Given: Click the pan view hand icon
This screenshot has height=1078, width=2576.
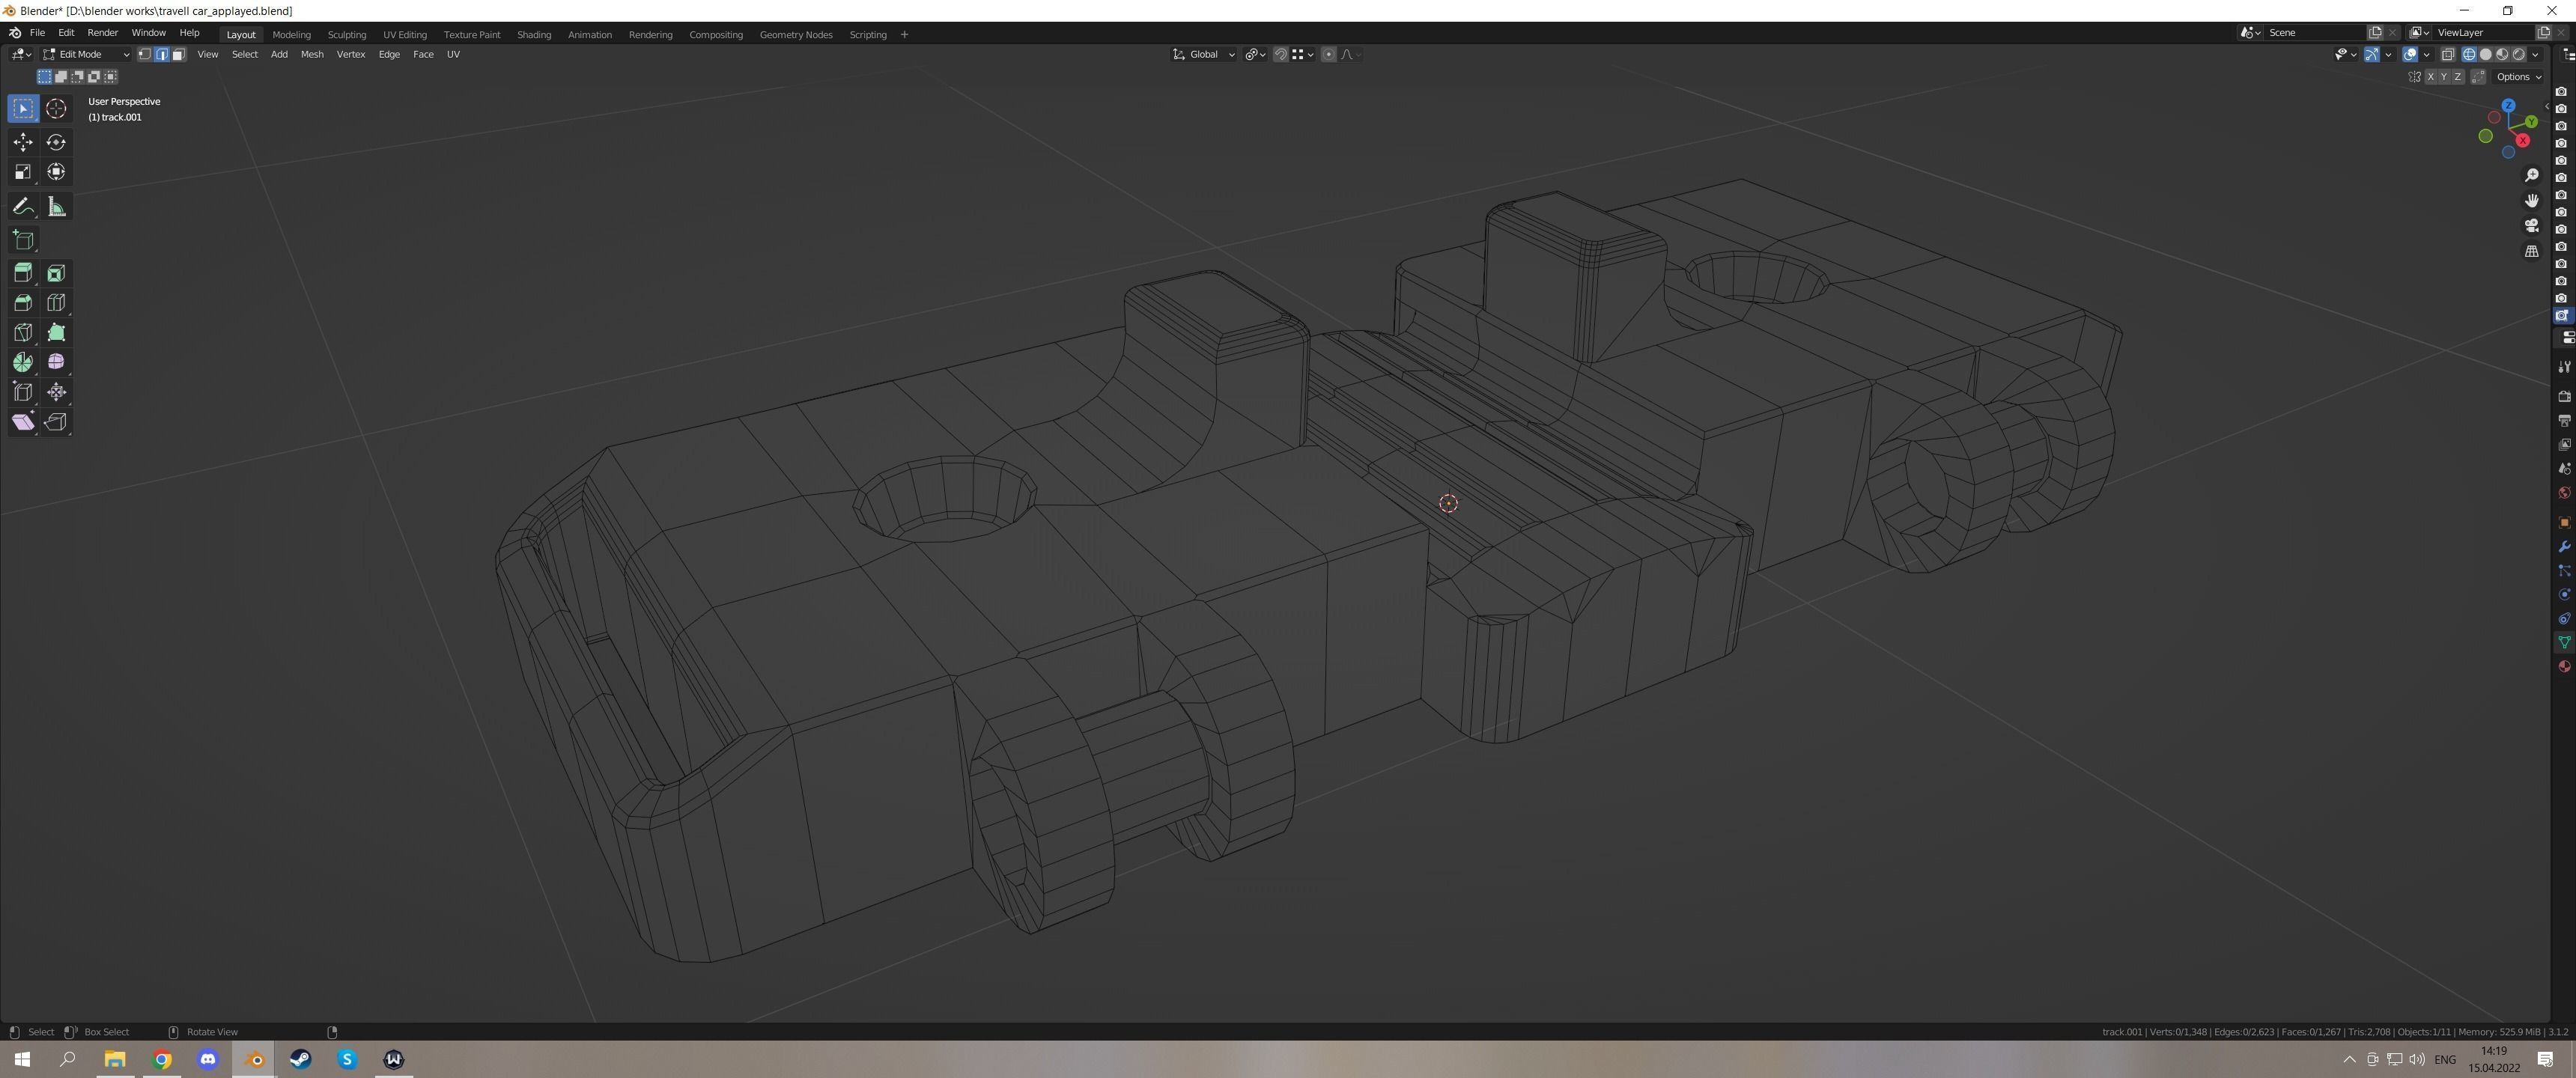Looking at the screenshot, I should pyautogui.click(x=2532, y=200).
